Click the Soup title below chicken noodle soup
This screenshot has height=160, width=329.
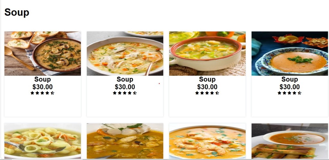[125, 79]
